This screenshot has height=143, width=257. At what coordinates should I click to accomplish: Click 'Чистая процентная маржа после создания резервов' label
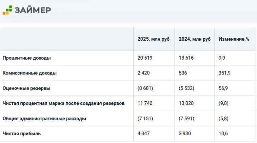(63, 103)
